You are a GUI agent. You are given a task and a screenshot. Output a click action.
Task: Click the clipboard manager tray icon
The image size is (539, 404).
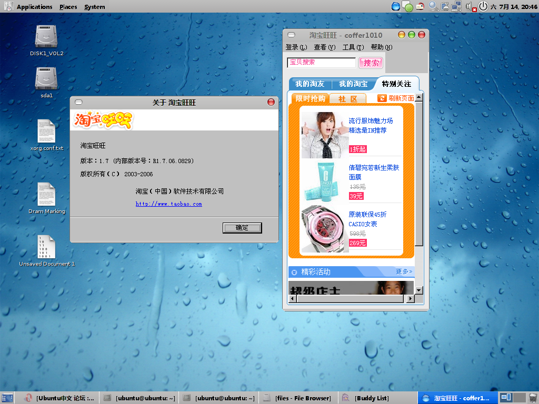445,6
